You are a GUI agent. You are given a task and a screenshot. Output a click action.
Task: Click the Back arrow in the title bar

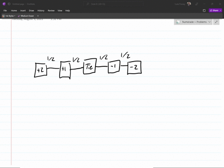point(9,4)
